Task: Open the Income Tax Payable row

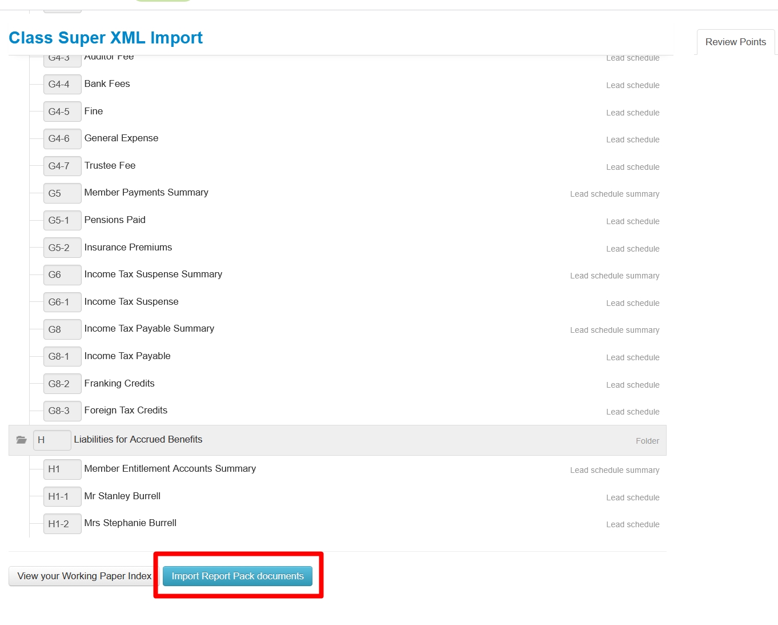Action: point(127,356)
